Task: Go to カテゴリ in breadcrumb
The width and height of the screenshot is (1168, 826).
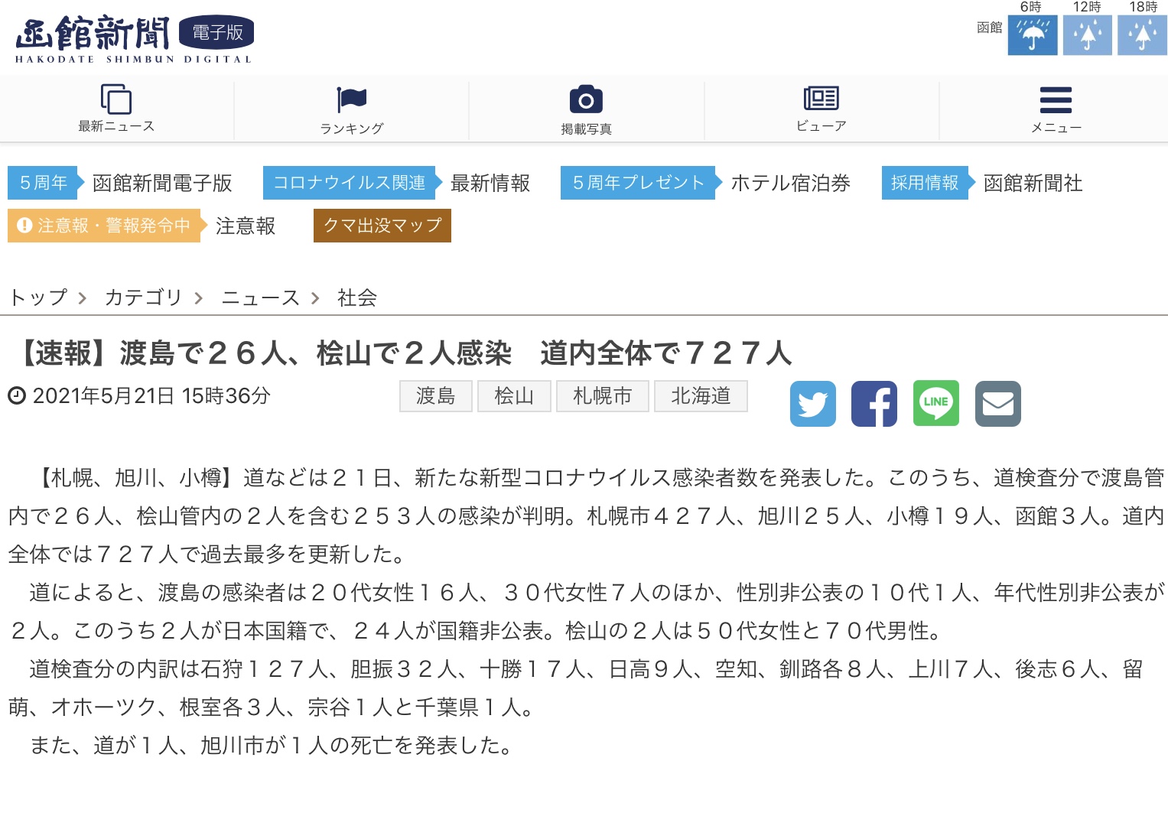Action: point(143,298)
